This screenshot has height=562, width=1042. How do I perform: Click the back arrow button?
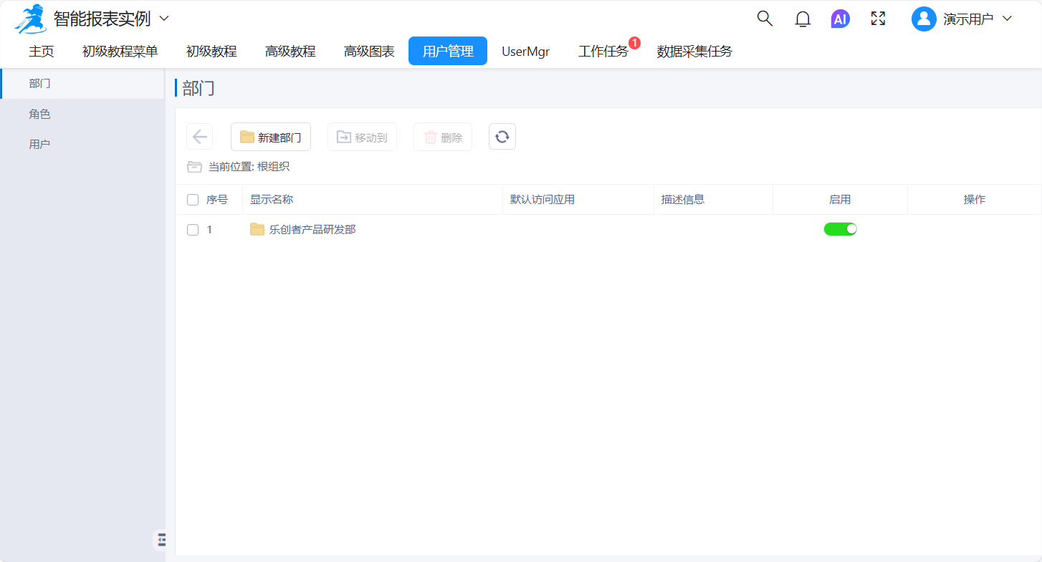pos(199,137)
